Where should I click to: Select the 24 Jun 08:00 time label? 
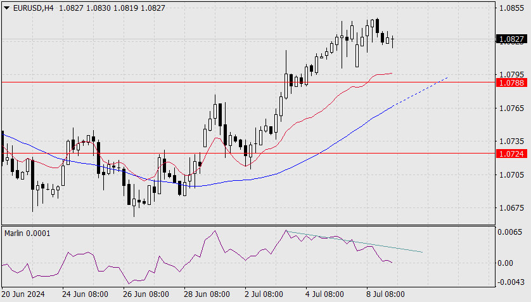(x=85, y=294)
